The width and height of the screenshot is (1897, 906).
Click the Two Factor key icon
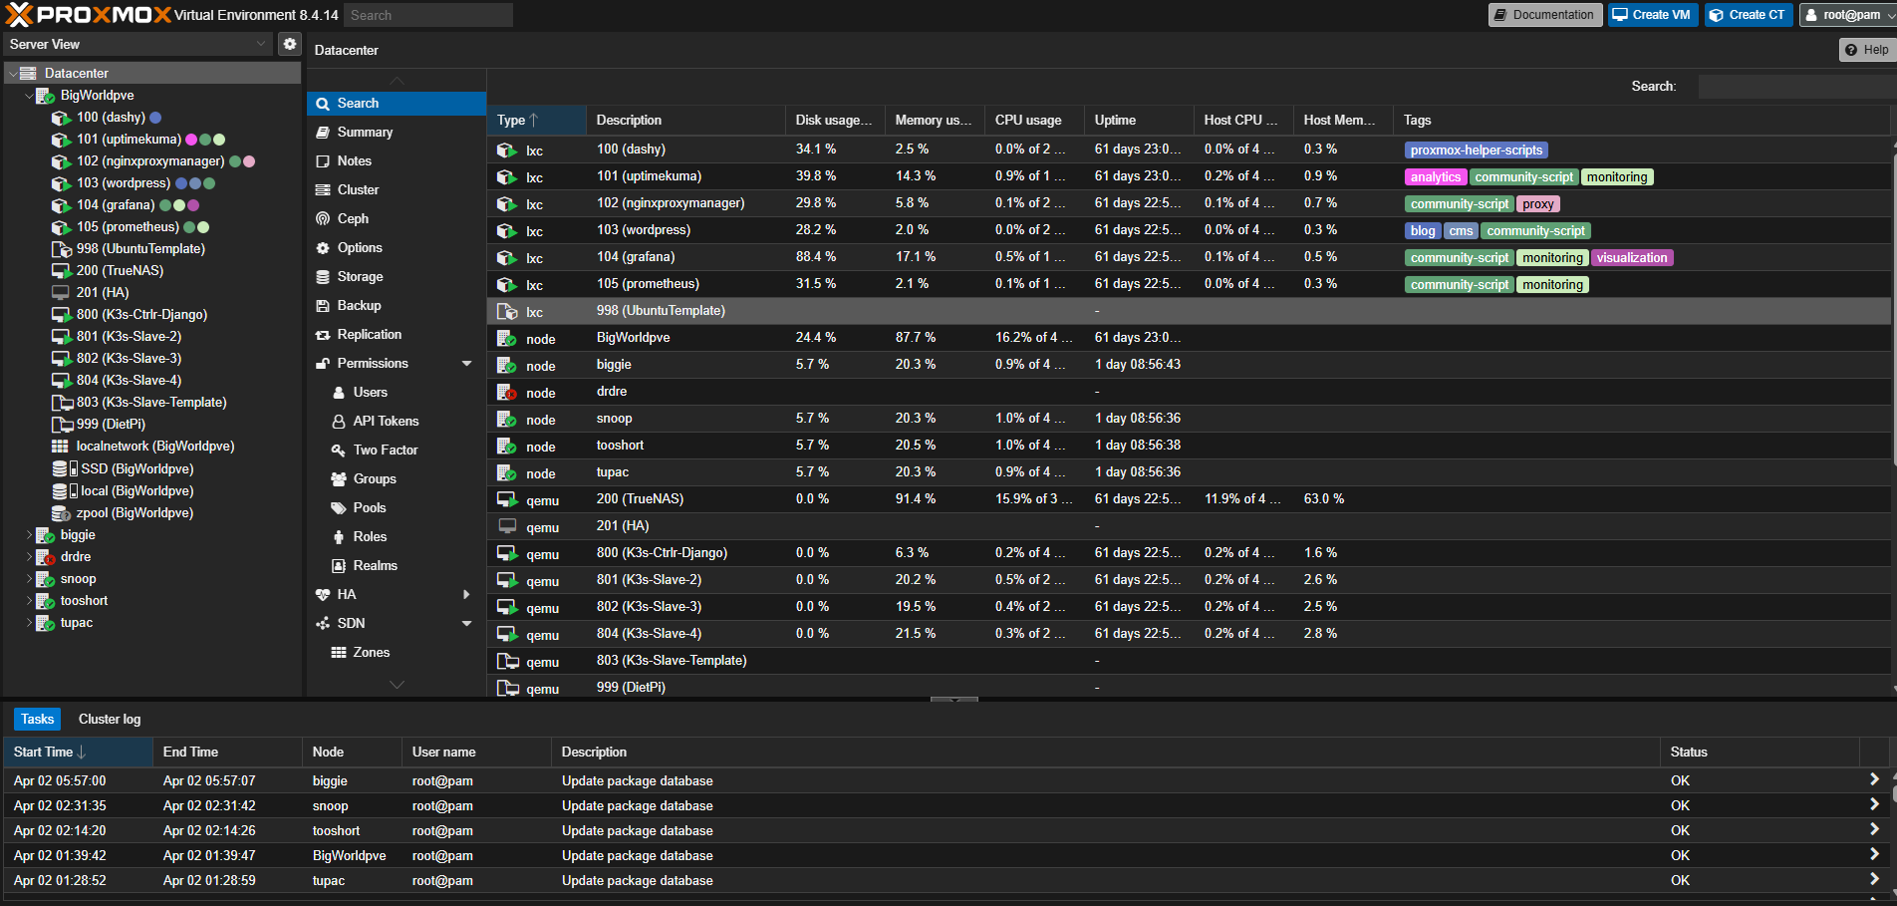point(339,451)
